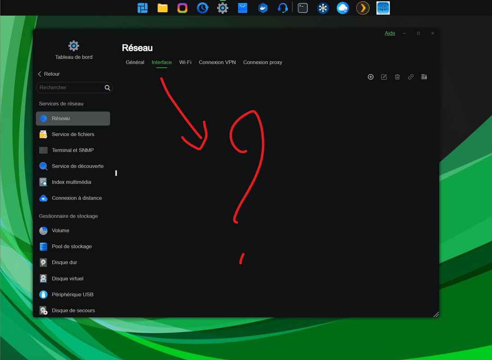This screenshot has width=492, height=360.
Task: Open the Connexion VPN tab
Action: click(x=217, y=63)
